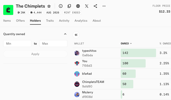The height and width of the screenshot is (100, 171).
Task: Click the % OWNED column header
Action: pos(165,43)
